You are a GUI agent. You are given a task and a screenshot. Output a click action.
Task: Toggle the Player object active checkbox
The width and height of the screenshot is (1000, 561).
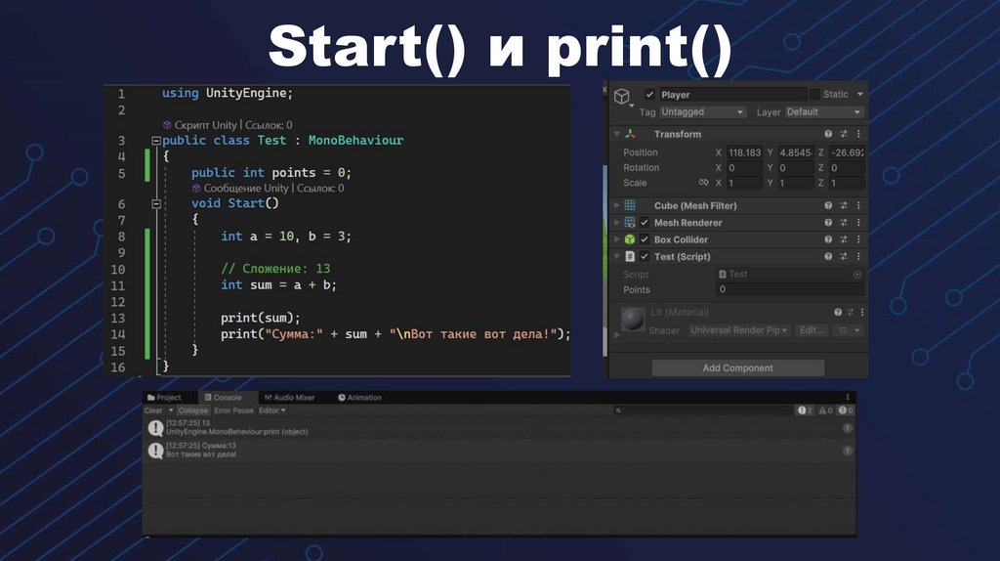(649, 95)
